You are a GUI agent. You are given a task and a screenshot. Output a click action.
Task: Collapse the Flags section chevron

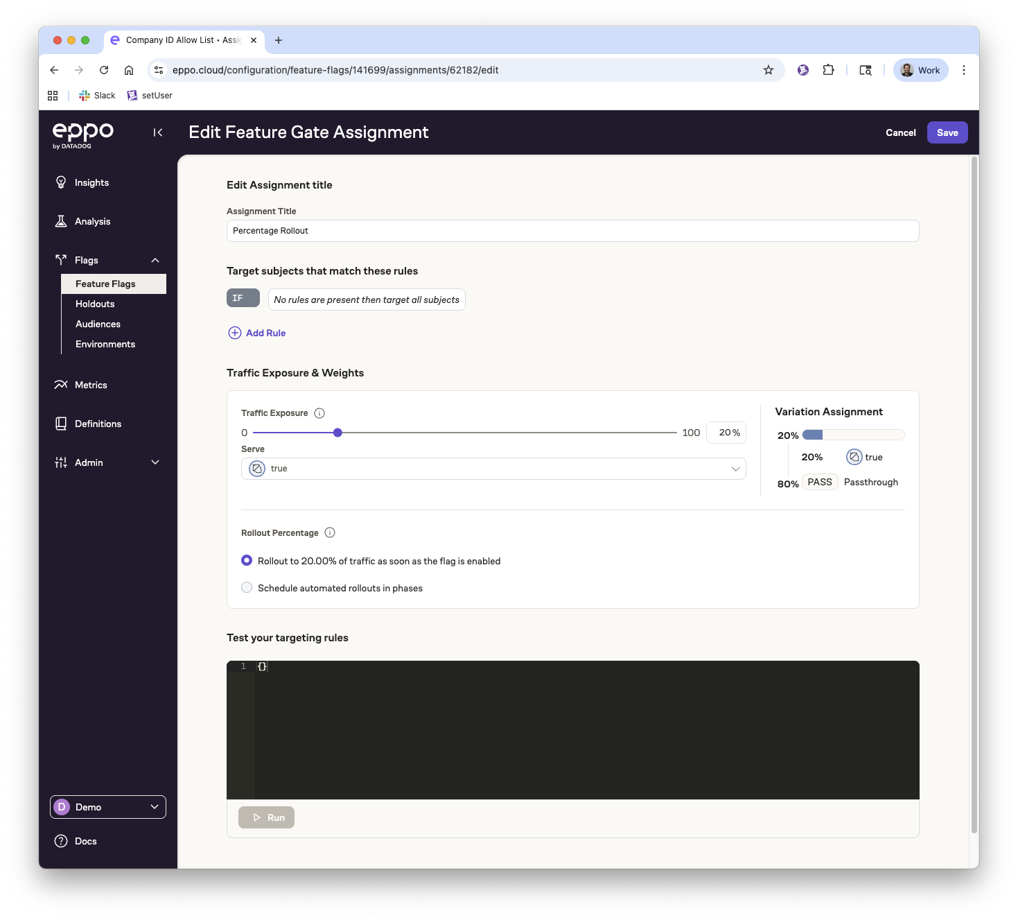pos(155,260)
